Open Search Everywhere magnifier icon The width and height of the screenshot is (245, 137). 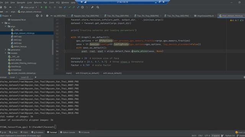pos(98,7)
